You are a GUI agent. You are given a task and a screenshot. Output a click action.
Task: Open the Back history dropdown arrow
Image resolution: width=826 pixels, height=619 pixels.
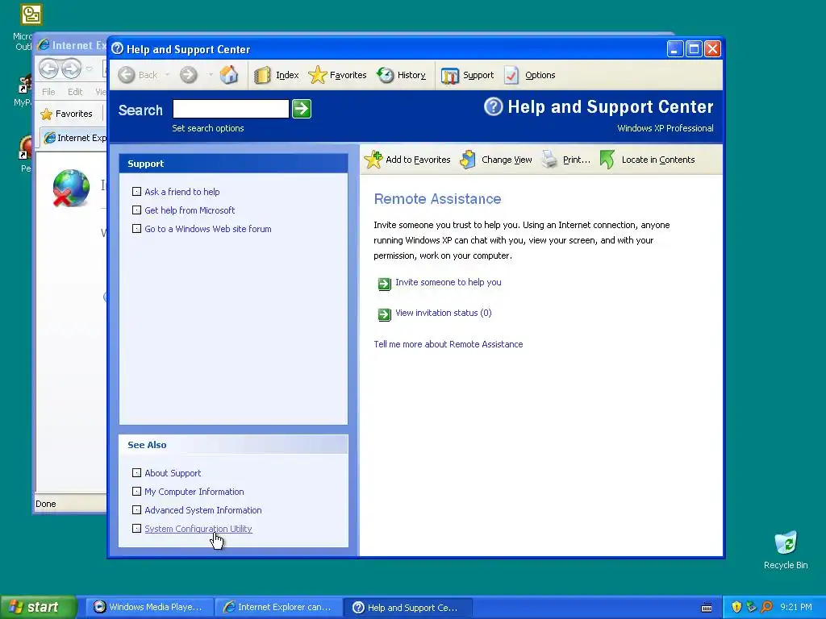(168, 75)
